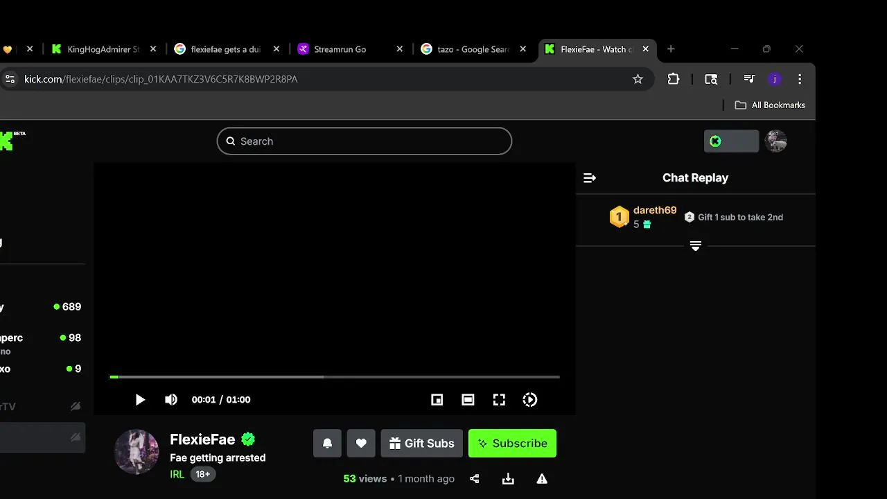Enter fullscreen video mode
The image size is (887, 499).
point(499,400)
